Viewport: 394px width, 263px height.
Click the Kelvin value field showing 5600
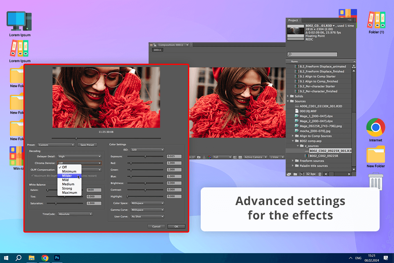[94, 190]
